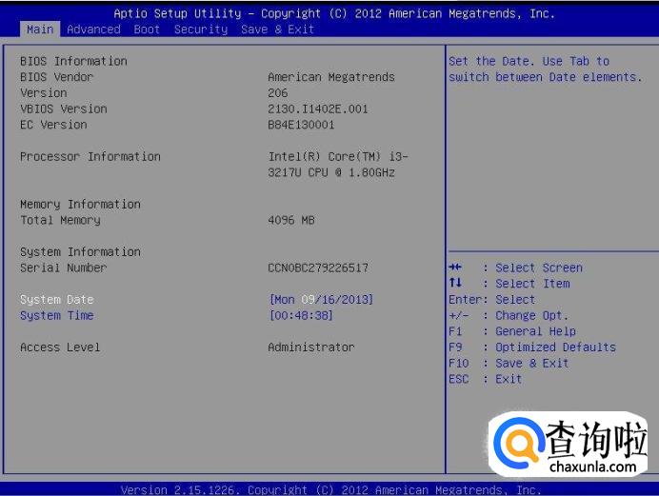Select the System Date label
659x496 pixels.
(57, 300)
